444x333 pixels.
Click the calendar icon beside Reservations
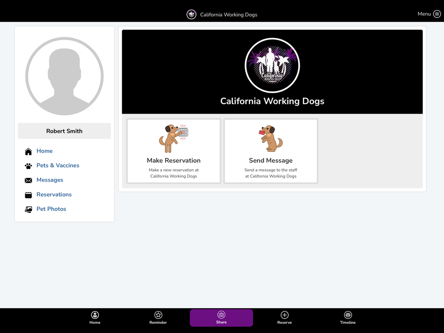click(x=28, y=195)
